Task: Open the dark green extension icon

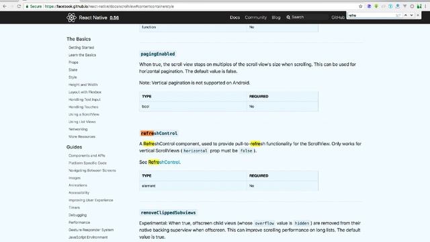Action: [419, 6]
